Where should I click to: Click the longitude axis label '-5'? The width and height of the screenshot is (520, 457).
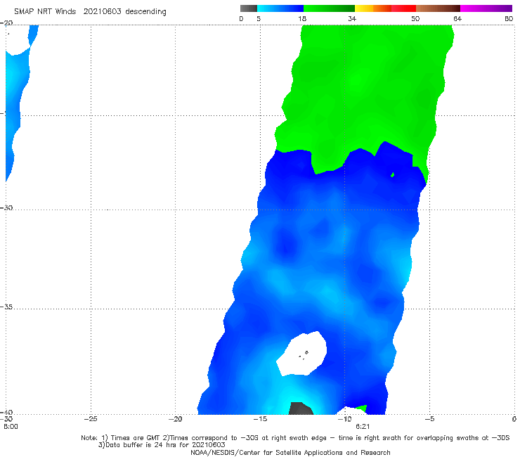click(x=429, y=419)
